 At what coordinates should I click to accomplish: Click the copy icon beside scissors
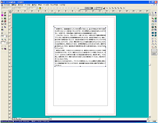tap(5, 27)
